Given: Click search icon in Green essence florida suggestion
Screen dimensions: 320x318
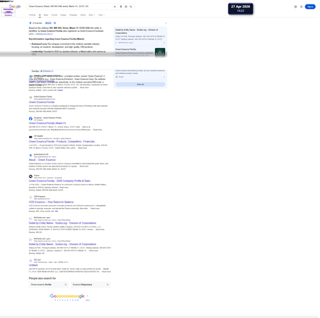Looking at the screenshot, I should coord(65,285).
